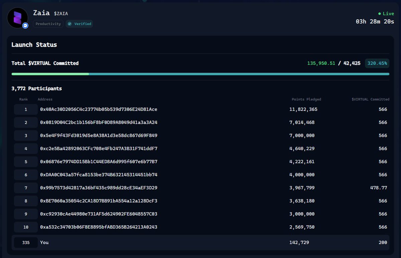Click the Launch Status heading
The width and height of the screenshot is (401, 258).
pos(34,45)
